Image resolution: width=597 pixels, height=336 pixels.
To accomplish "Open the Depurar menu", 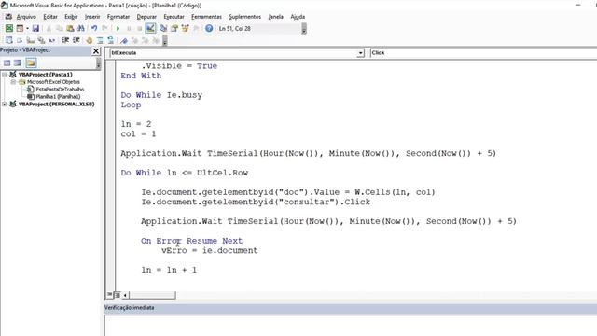I will pos(146,17).
